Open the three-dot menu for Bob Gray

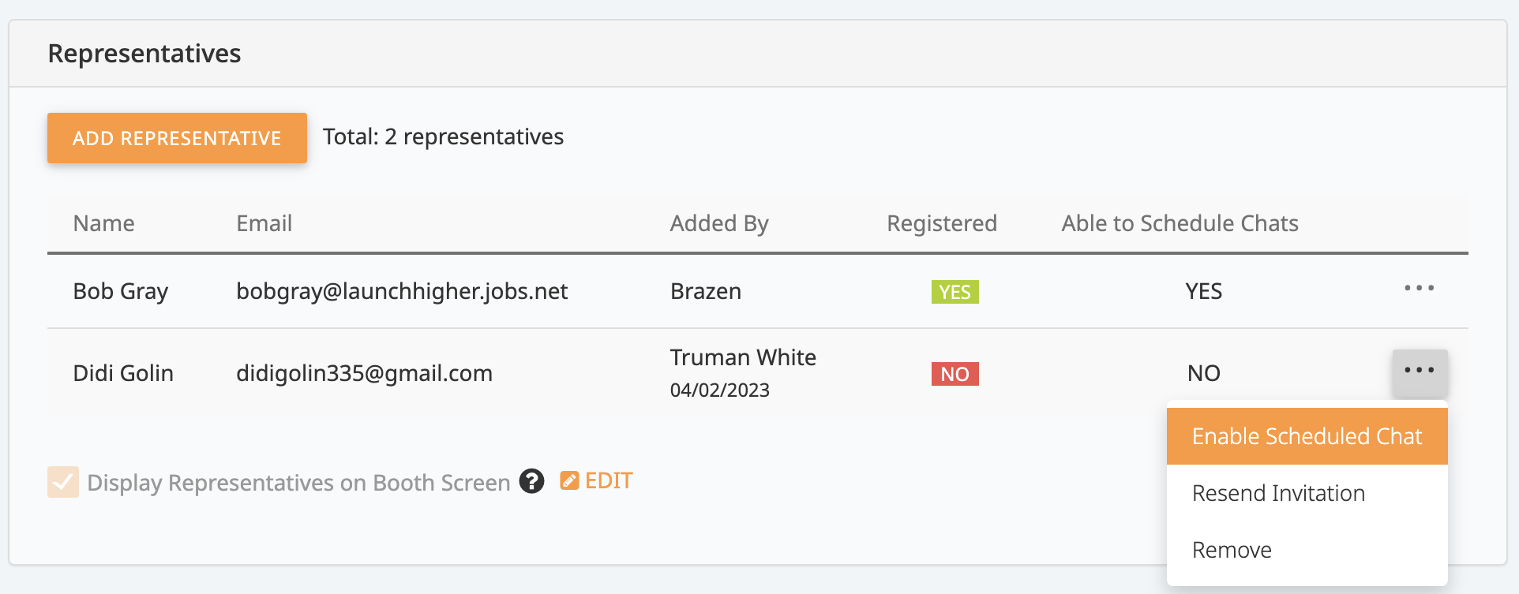coord(1419,289)
